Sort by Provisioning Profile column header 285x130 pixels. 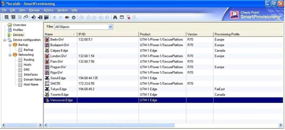click(248, 34)
